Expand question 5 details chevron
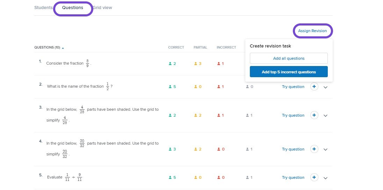This screenshot has width=383, height=190. pos(325,178)
